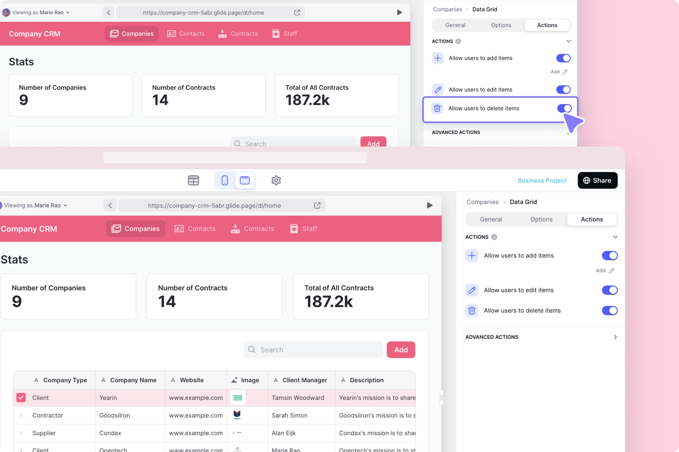This screenshot has height=452, width=679.
Task: Click the back arrow in lower preview bar
Action: click(110, 205)
